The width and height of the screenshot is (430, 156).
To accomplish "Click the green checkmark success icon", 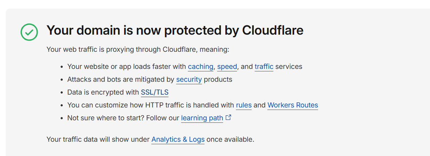I will coord(29,32).
